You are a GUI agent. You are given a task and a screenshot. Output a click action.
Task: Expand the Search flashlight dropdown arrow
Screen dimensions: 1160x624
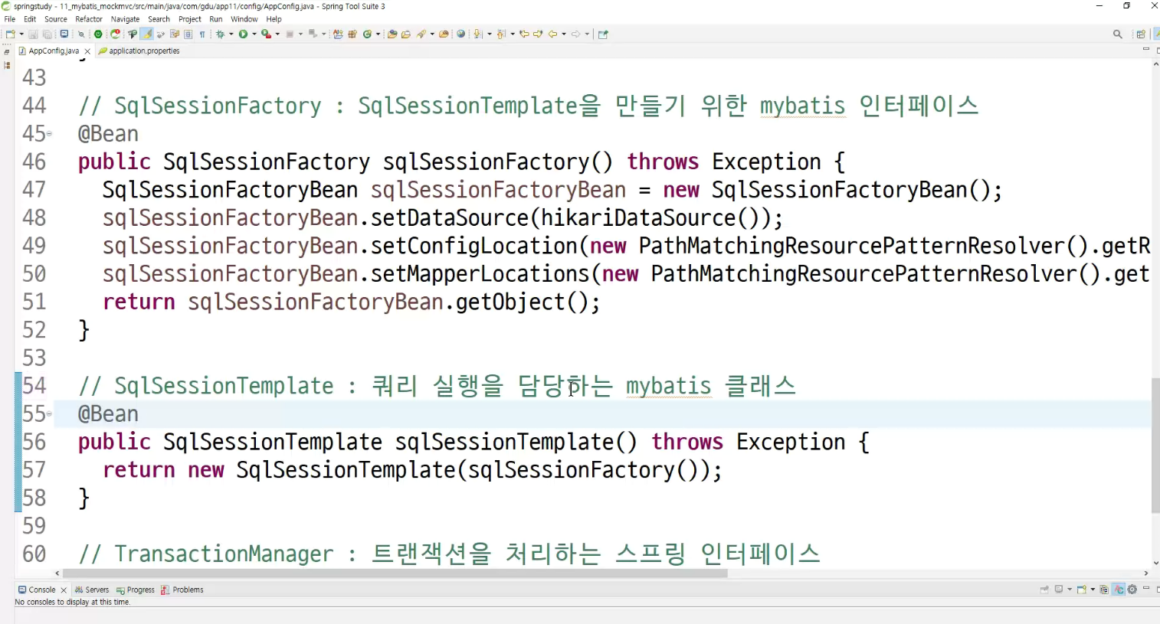pyautogui.click(x=432, y=34)
